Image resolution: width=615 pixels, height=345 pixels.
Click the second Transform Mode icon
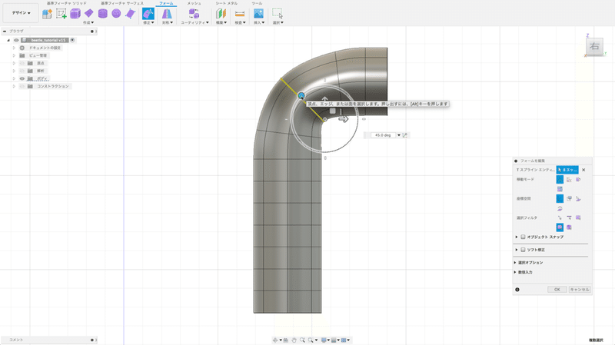click(x=569, y=179)
